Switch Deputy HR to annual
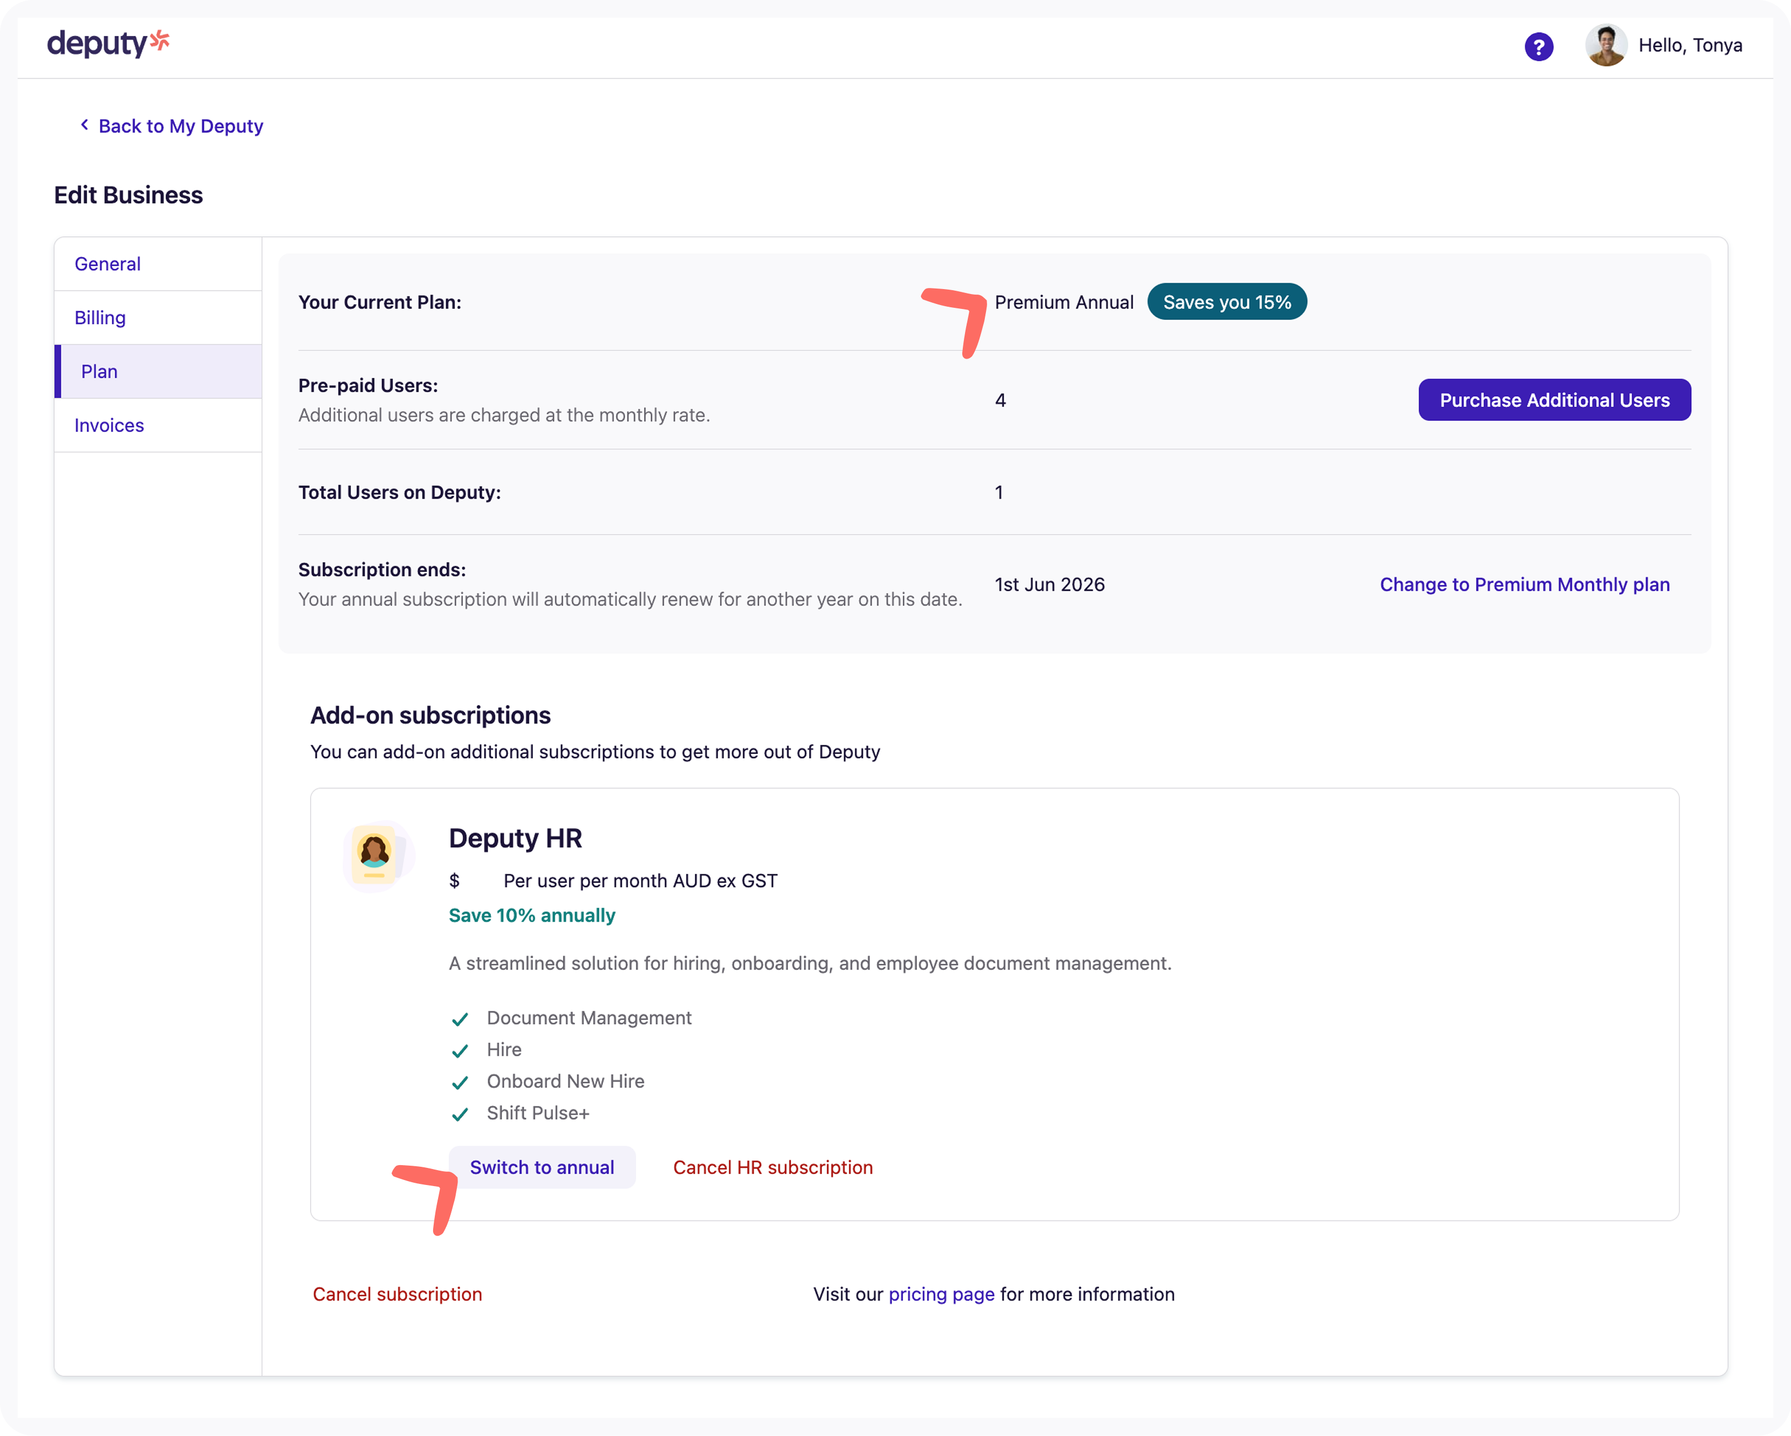The height and width of the screenshot is (1436, 1791). 542,1168
